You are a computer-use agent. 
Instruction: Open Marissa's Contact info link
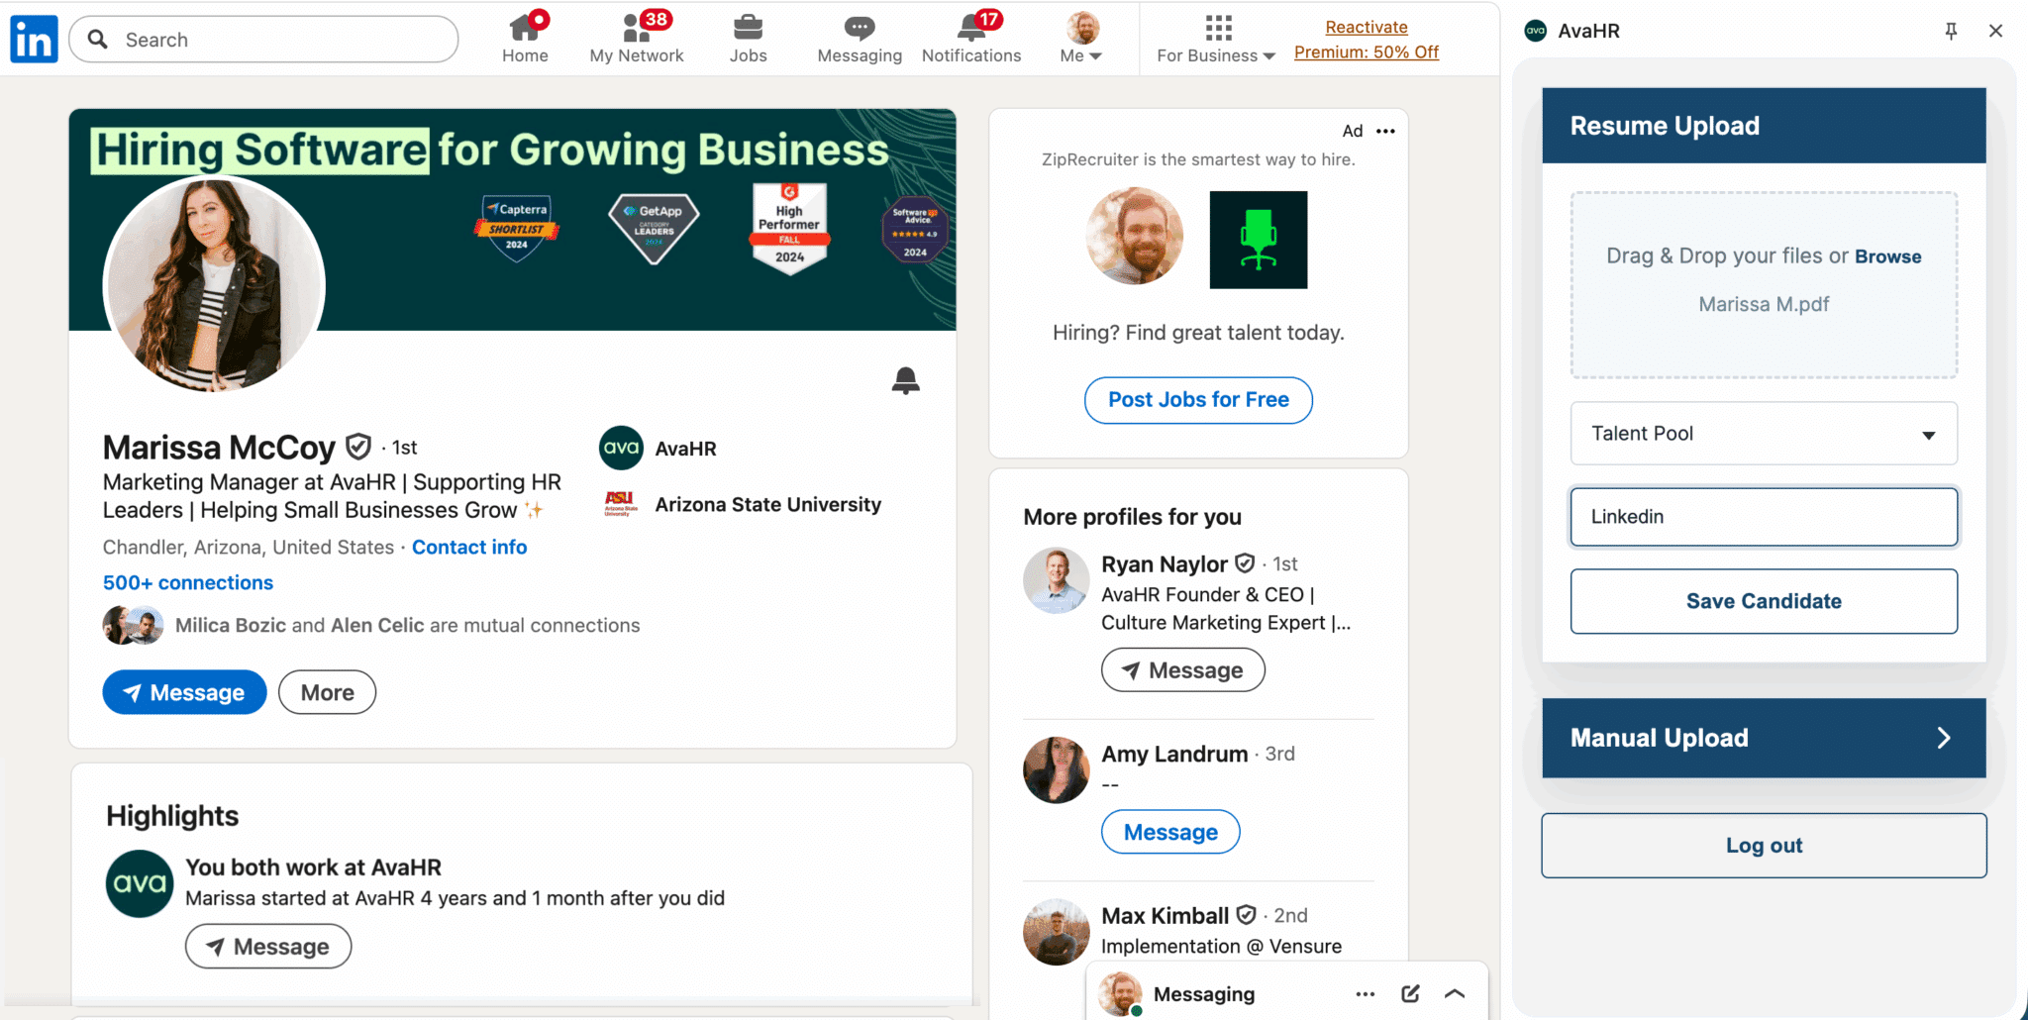[x=469, y=548]
